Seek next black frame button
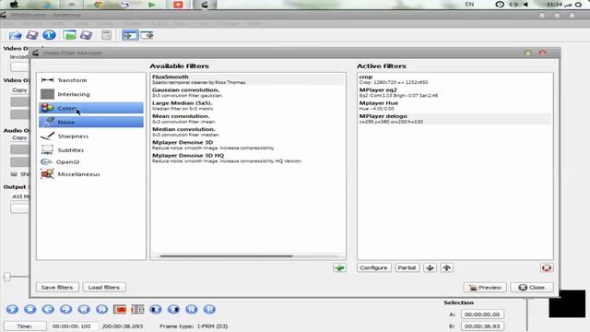This screenshot has width=590, height=332. [173, 310]
